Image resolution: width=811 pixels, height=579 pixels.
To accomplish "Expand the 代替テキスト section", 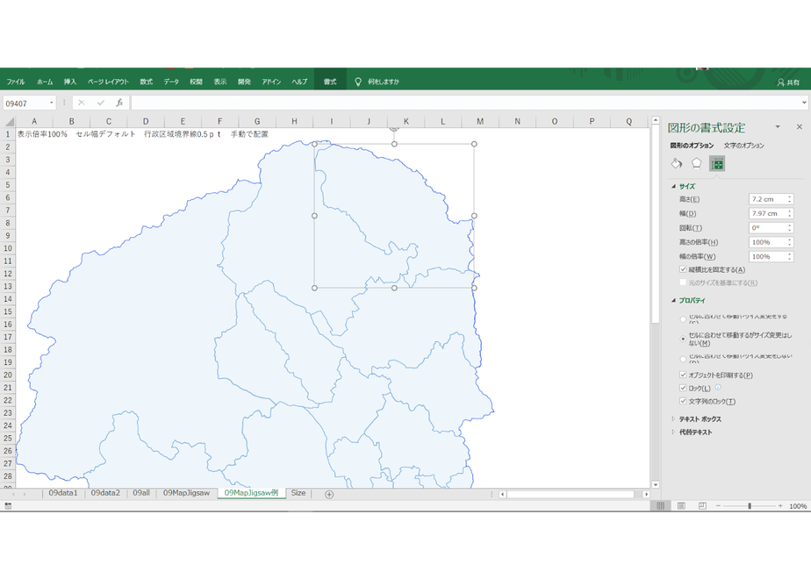I will [673, 432].
